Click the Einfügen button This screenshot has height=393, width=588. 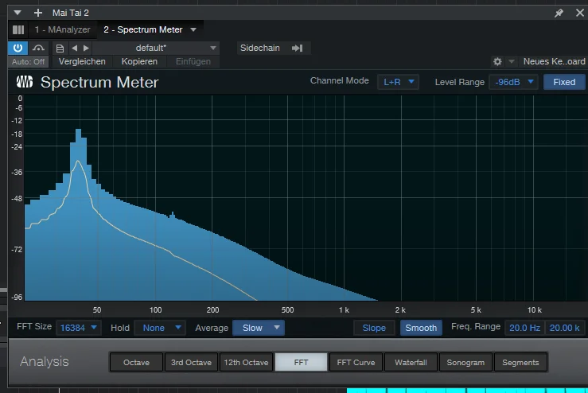tap(193, 61)
